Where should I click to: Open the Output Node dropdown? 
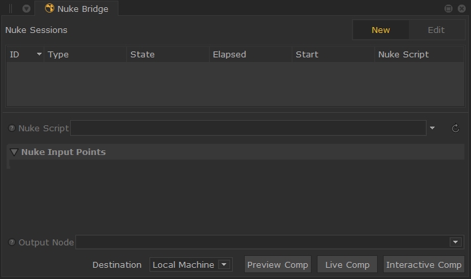pos(455,242)
